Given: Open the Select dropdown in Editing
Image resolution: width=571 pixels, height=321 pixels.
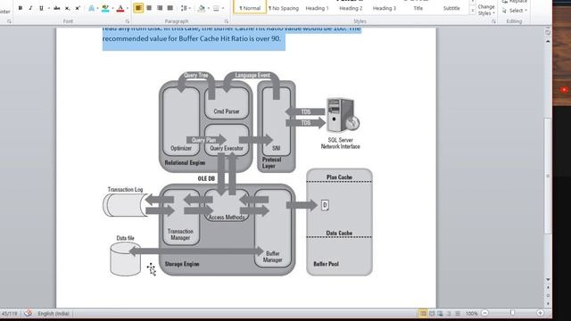Looking at the screenshot, I should click(515, 11).
